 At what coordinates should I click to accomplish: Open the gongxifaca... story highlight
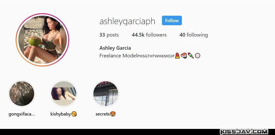pyautogui.click(x=22, y=93)
